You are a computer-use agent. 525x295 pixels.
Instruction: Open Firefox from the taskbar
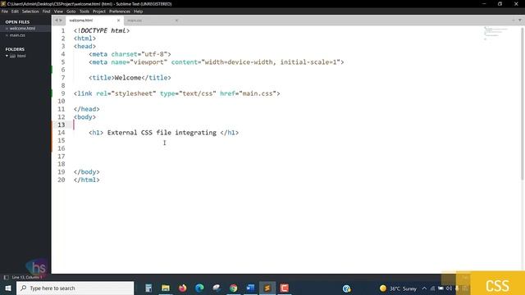point(182,288)
